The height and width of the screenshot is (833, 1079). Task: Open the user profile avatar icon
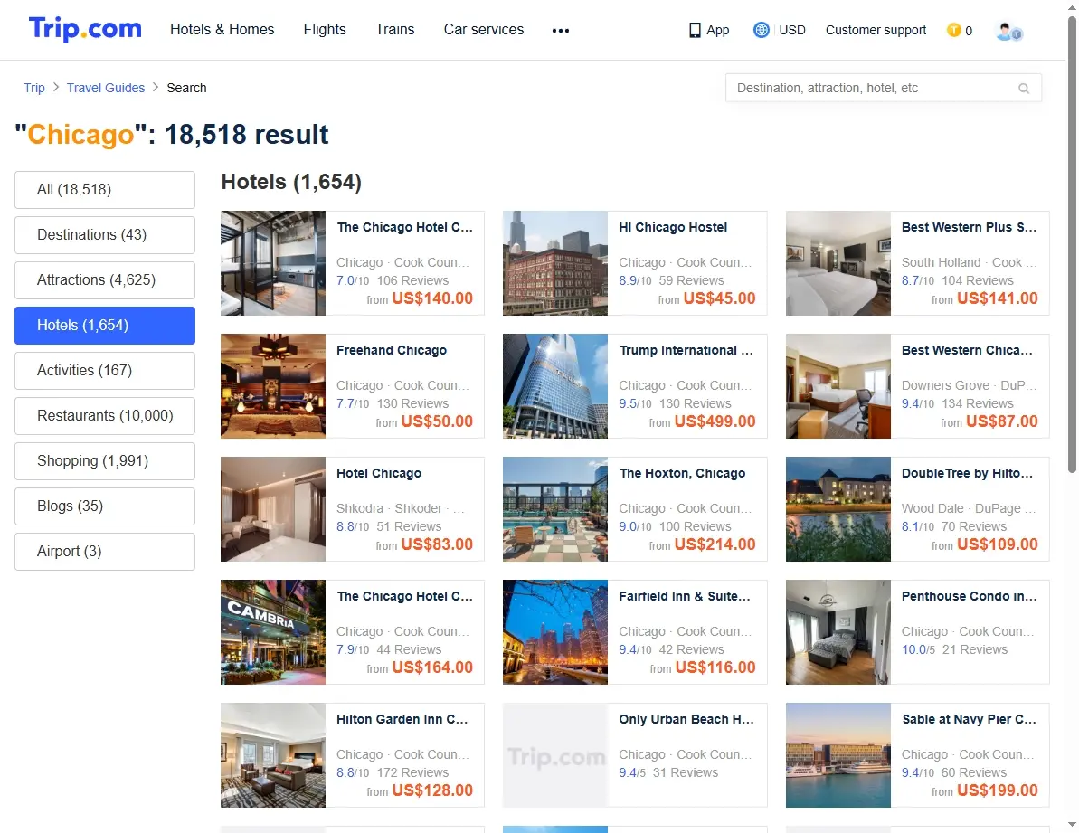tap(1008, 31)
